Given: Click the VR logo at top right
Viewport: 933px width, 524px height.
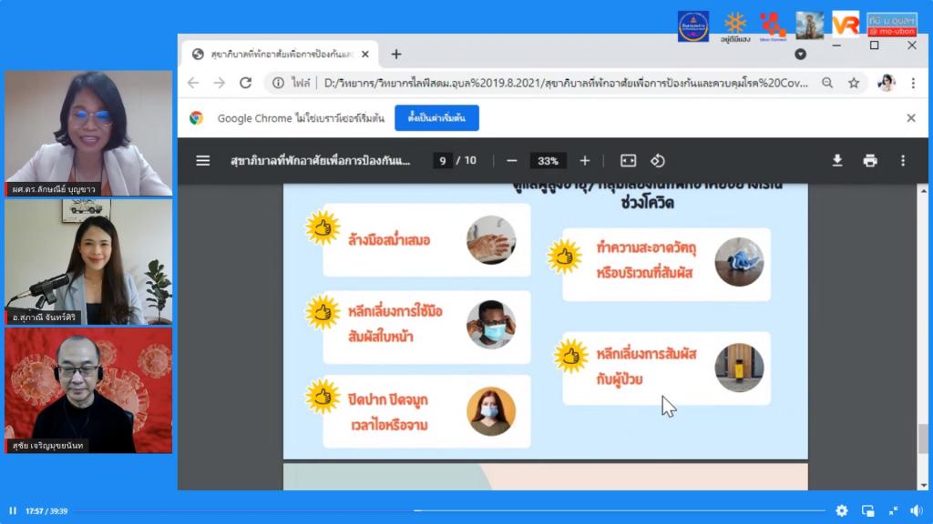Looking at the screenshot, I should (846, 25).
